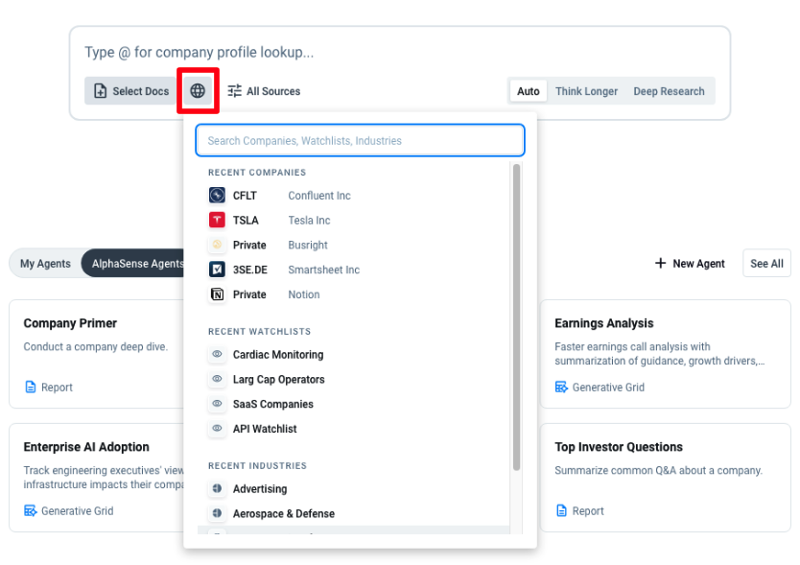Click the Search Companies, Watchlists, Industries field
The width and height of the screenshot is (800, 565).
[x=360, y=140]
